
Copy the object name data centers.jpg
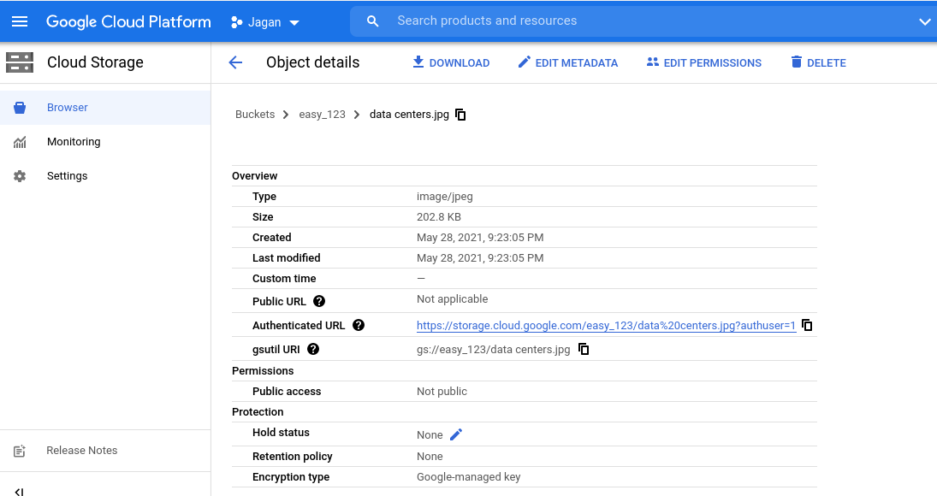tap(460, 115)
